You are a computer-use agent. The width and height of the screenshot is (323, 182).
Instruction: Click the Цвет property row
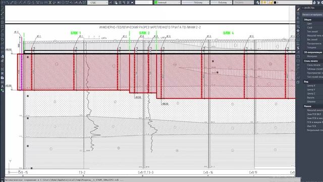point(314,24)
